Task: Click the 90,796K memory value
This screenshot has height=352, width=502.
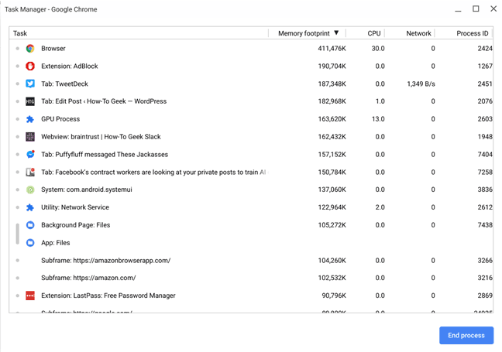Action: [x=334, y=296]
